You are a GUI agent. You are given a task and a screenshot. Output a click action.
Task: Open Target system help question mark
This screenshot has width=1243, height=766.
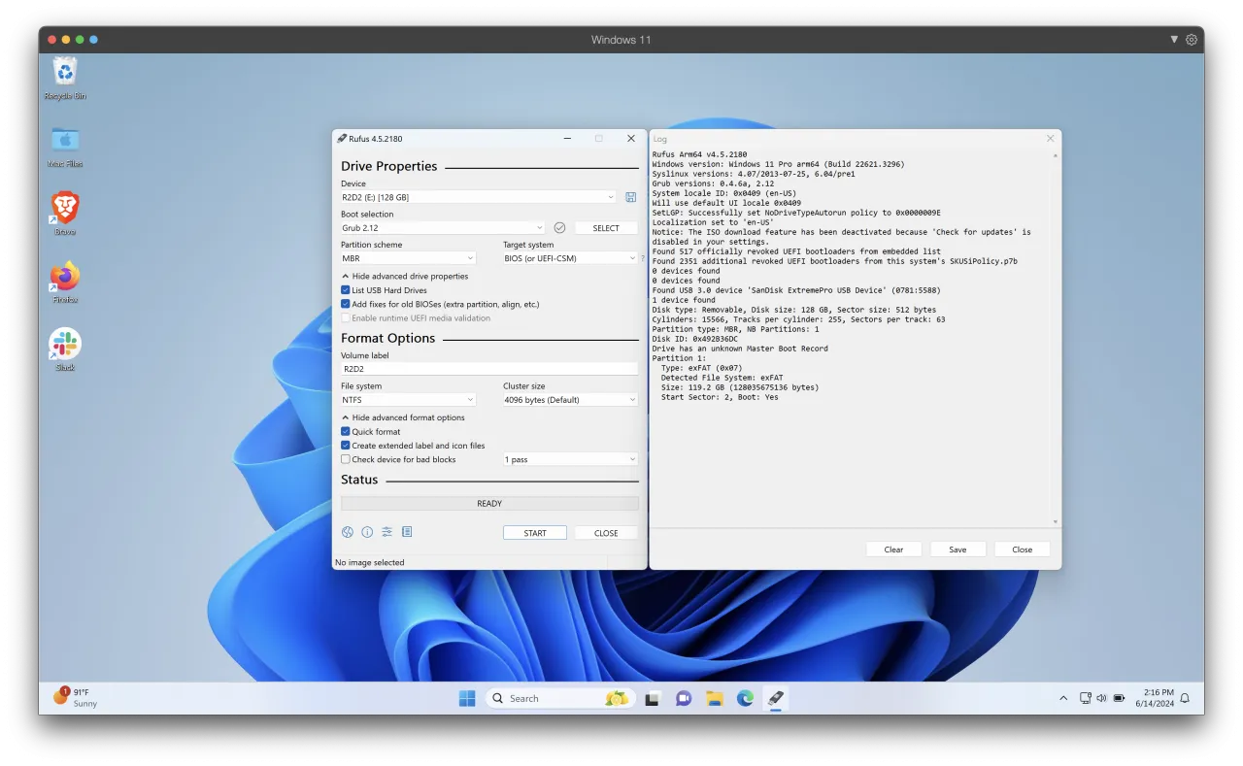point(642,258)
